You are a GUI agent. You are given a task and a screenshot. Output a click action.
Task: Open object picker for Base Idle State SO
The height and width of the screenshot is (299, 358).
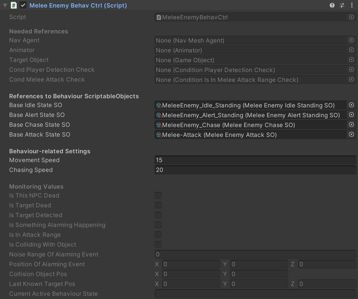pyautogui.click(x=351, y=105)
